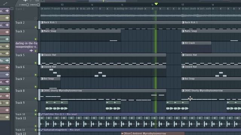The image size is (241, 135).
Task: Mute Track 6 using its green LED
Action: coord(35,75)
